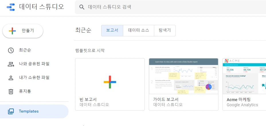Click the Data Studio logo icon

(11, 7)
